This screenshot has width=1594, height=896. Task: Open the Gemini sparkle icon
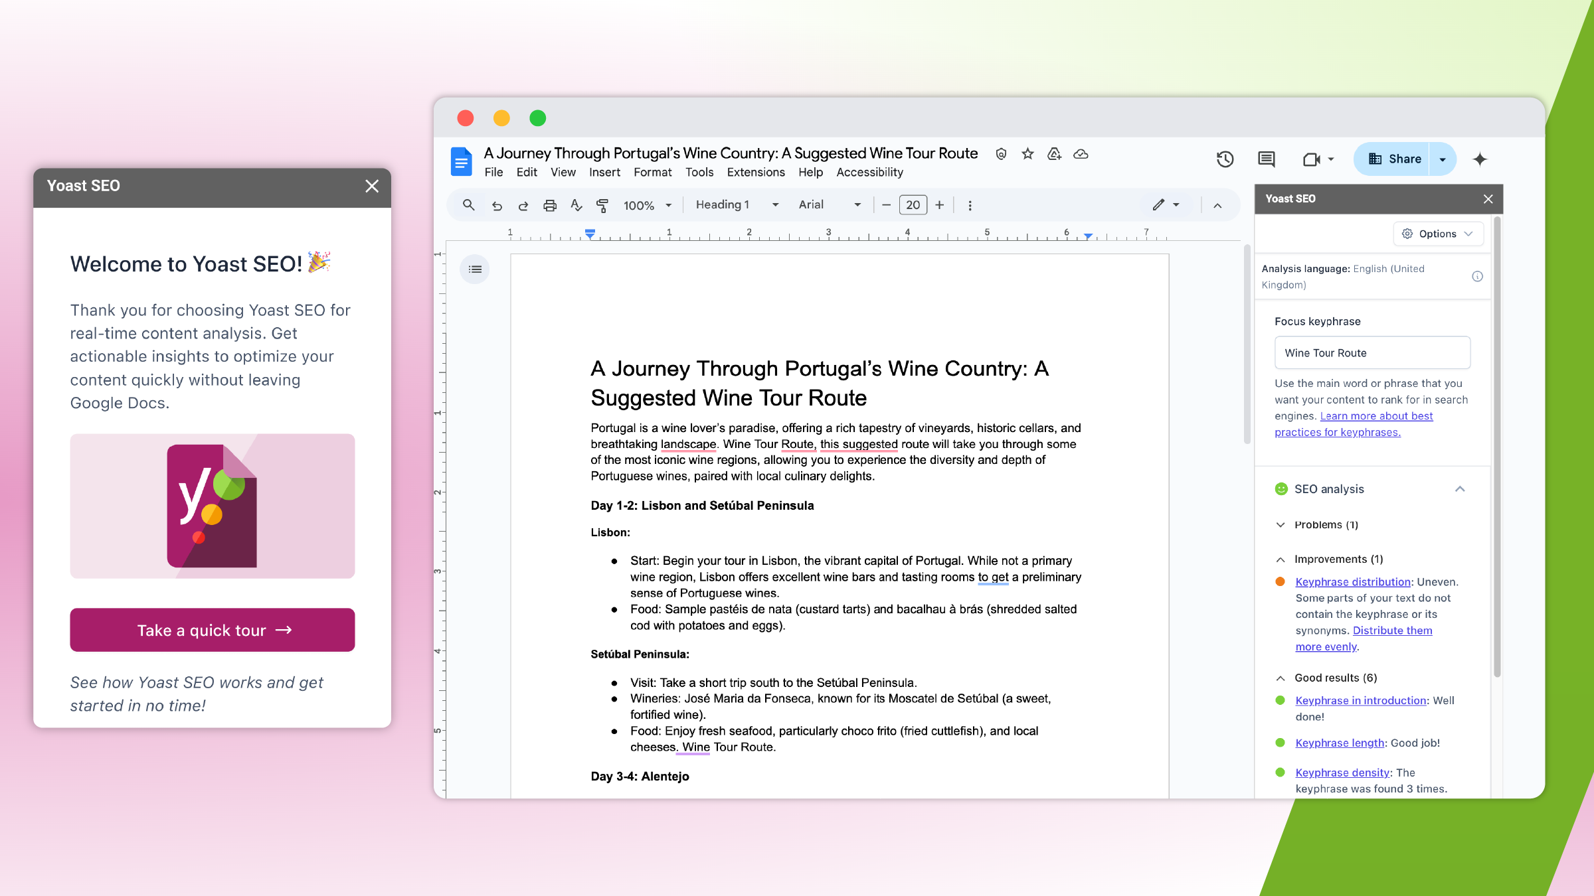tap(1480, 159)
